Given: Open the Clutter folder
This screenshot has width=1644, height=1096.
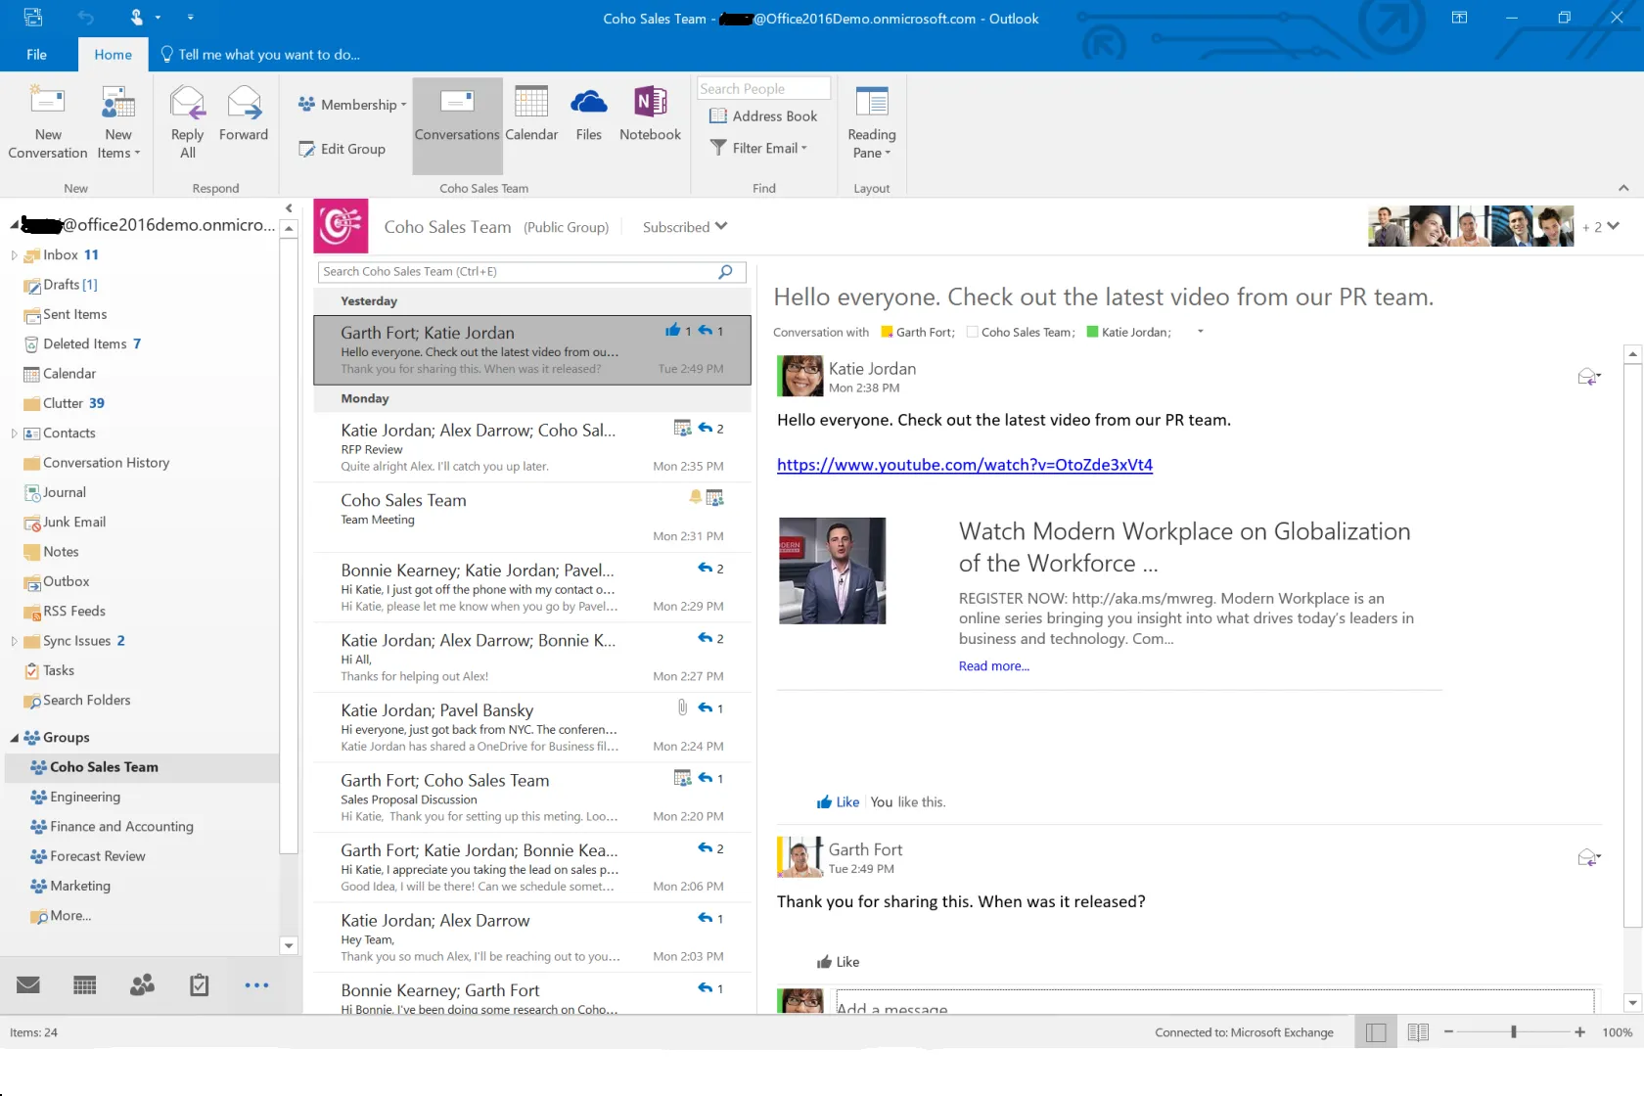Looking at the screenshot, I should 63,403.
